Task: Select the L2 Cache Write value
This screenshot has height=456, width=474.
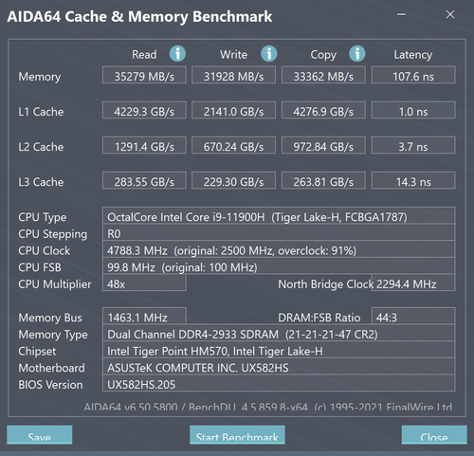Action: coord(234,145)
